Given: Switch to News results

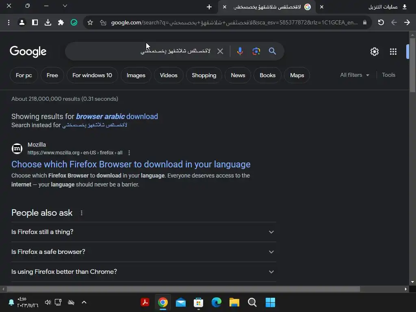Looking at the screenshot, I should [x=238, y=75].
